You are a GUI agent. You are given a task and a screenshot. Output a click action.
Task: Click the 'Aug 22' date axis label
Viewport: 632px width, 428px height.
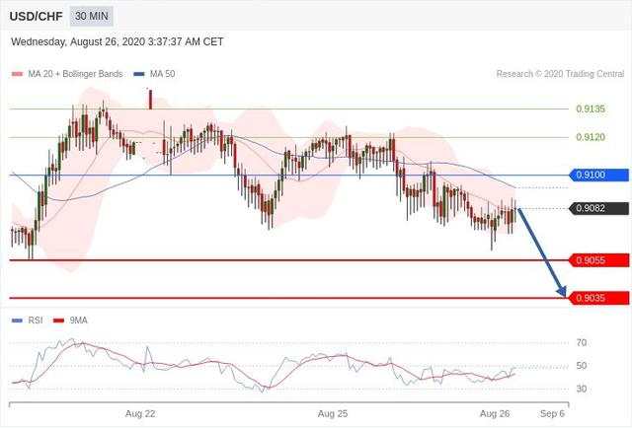click(140, 413)
